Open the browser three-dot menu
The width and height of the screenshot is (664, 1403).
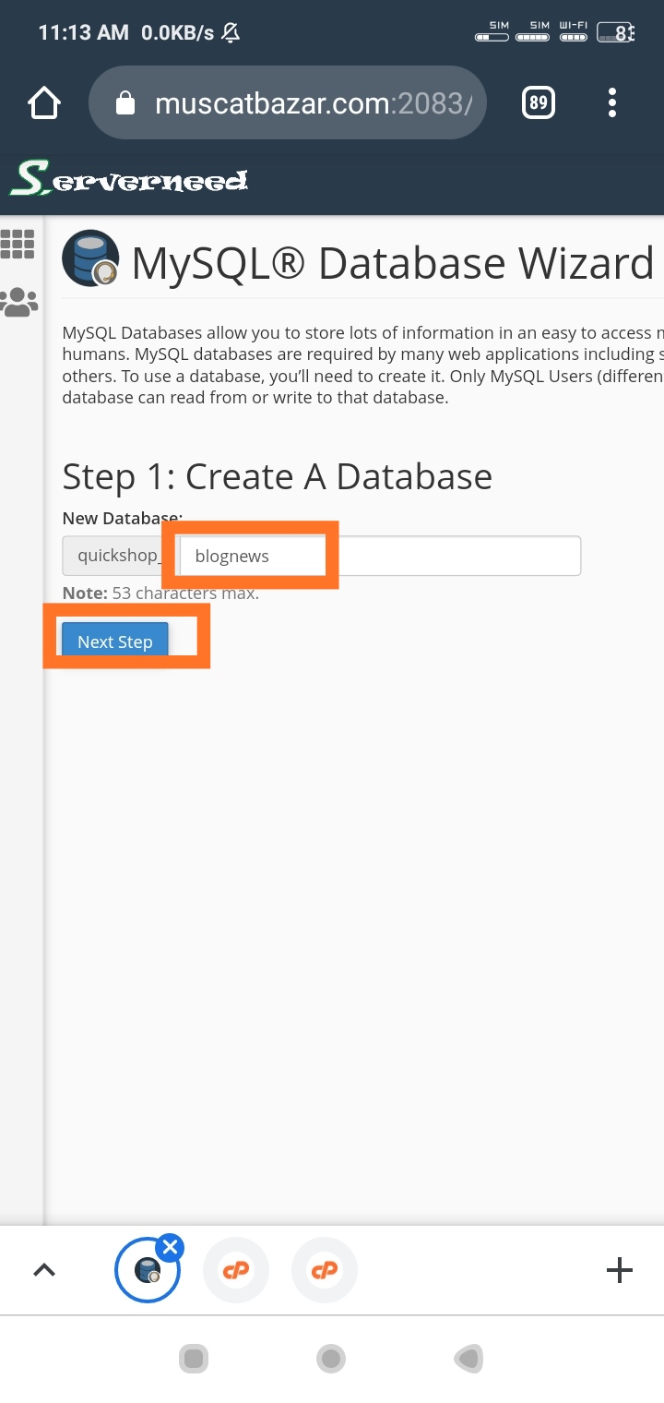click(x=611, y=102)
